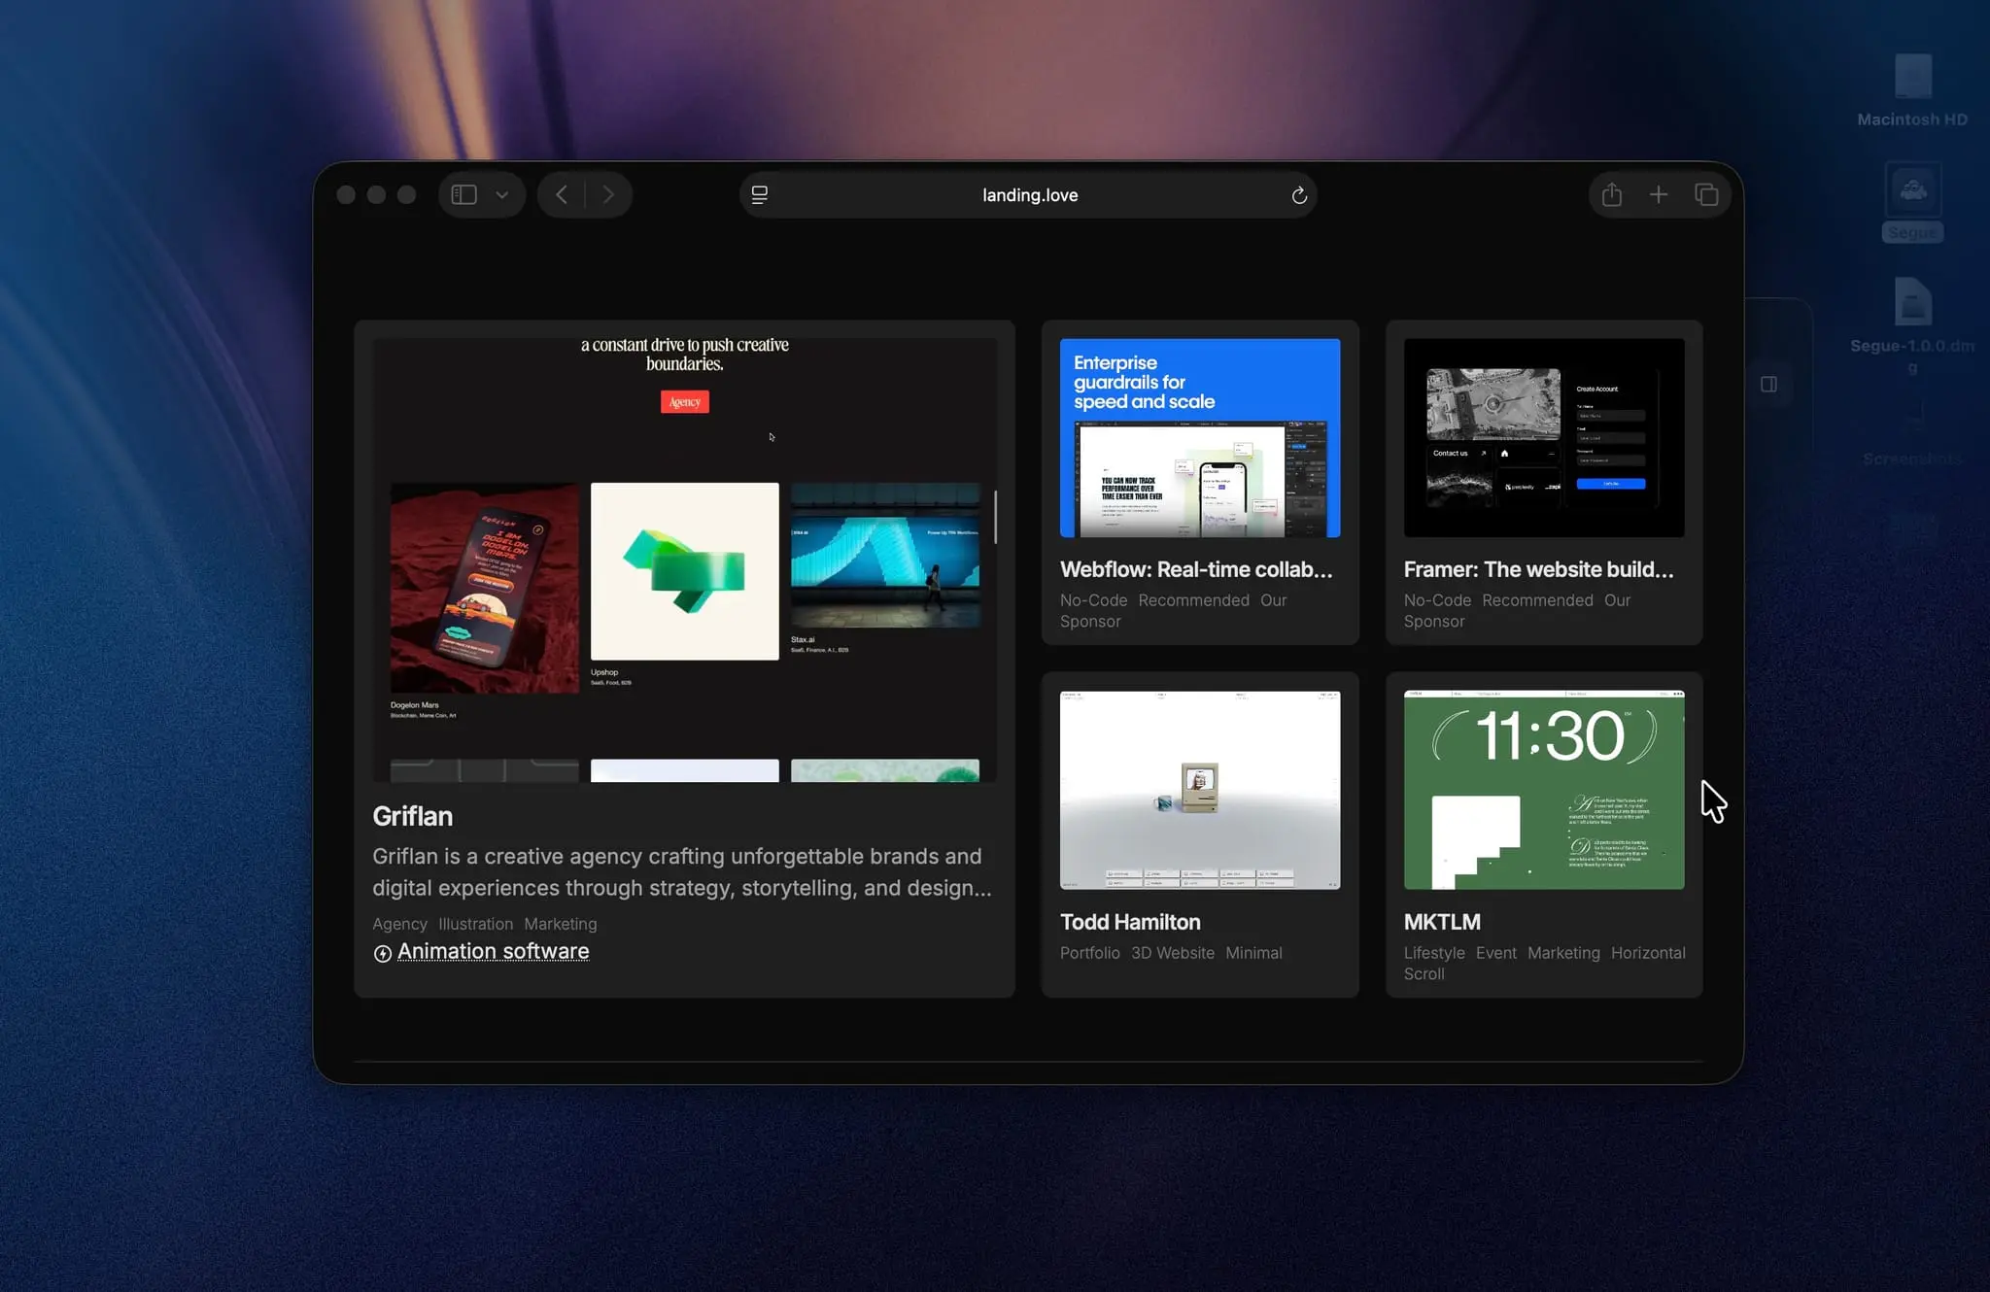1990x1292 pixels.
Task: Open the MKTLM title link
Action: click(1442, 922)
